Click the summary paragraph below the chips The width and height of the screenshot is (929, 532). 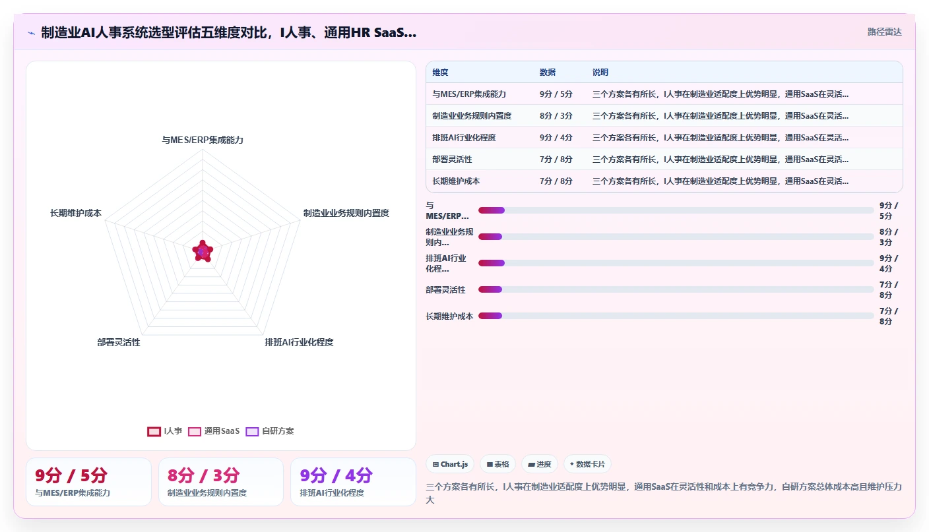pos(664,493)
